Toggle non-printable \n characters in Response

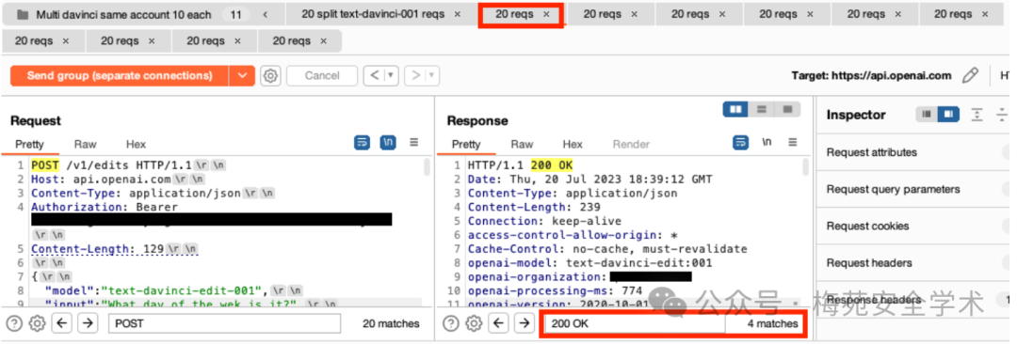767,143
